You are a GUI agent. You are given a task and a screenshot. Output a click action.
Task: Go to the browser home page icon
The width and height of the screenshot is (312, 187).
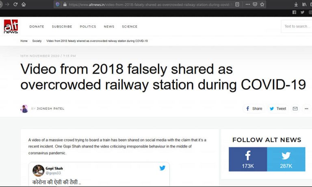point(24,4)
